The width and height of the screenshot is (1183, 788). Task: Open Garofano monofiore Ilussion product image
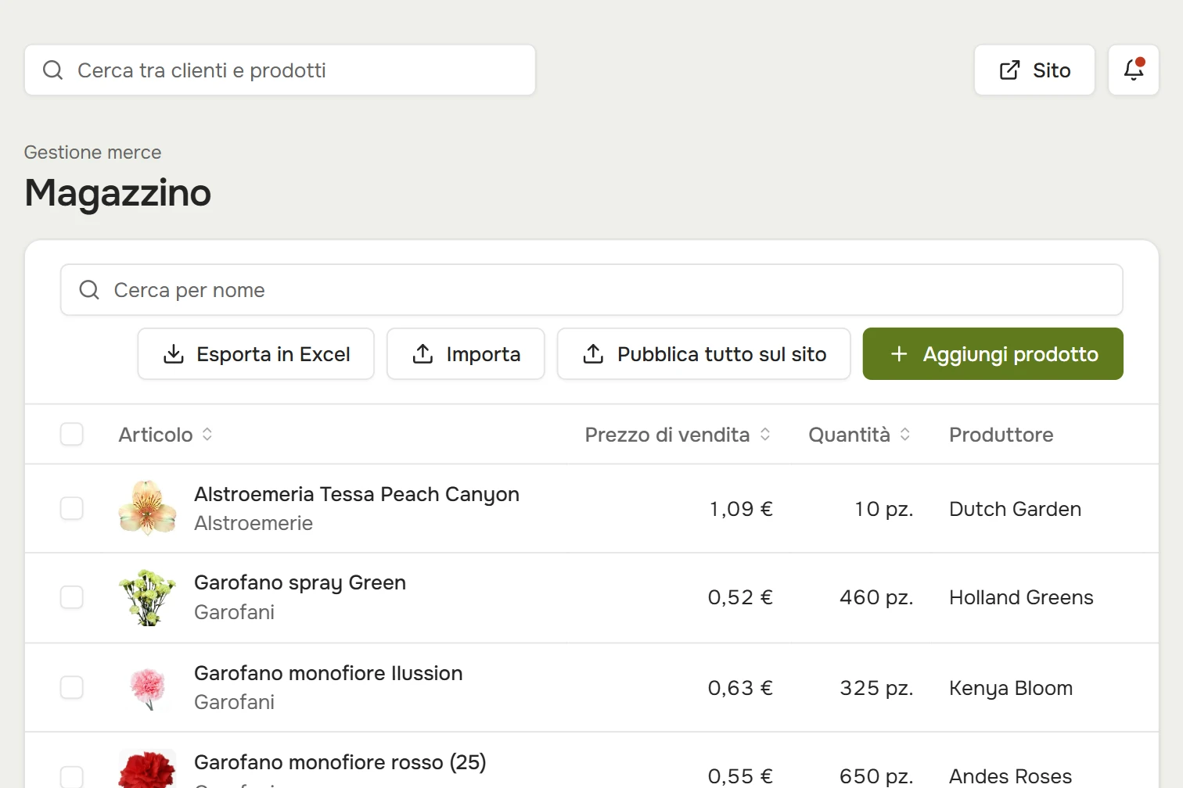click(x=147, y=687)
